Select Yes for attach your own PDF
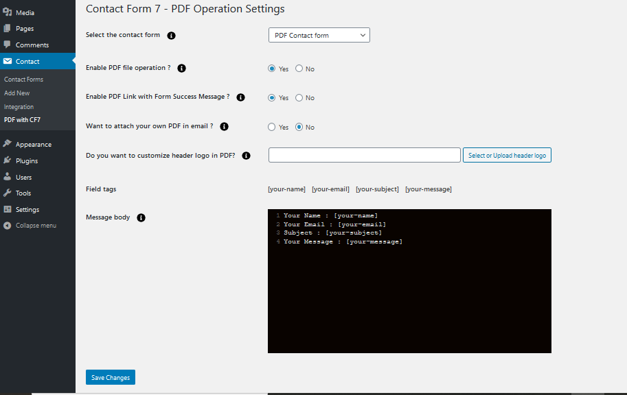 coord(272,127)
